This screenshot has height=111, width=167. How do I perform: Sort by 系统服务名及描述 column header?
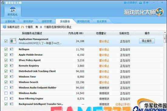pos(32,33)
